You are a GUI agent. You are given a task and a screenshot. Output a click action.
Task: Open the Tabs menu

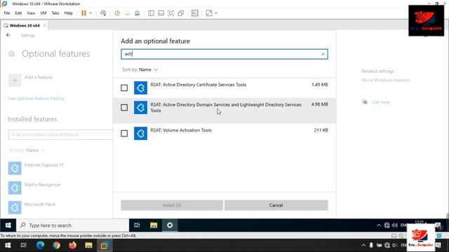(55, 13)
